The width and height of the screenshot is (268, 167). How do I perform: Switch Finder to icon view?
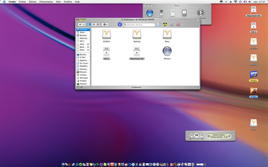click(90, 24)
